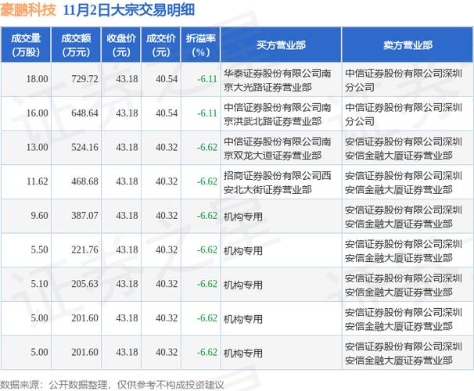
Task: Click the 43.18 closing price in 18.00 row
Action: point(127,79)
